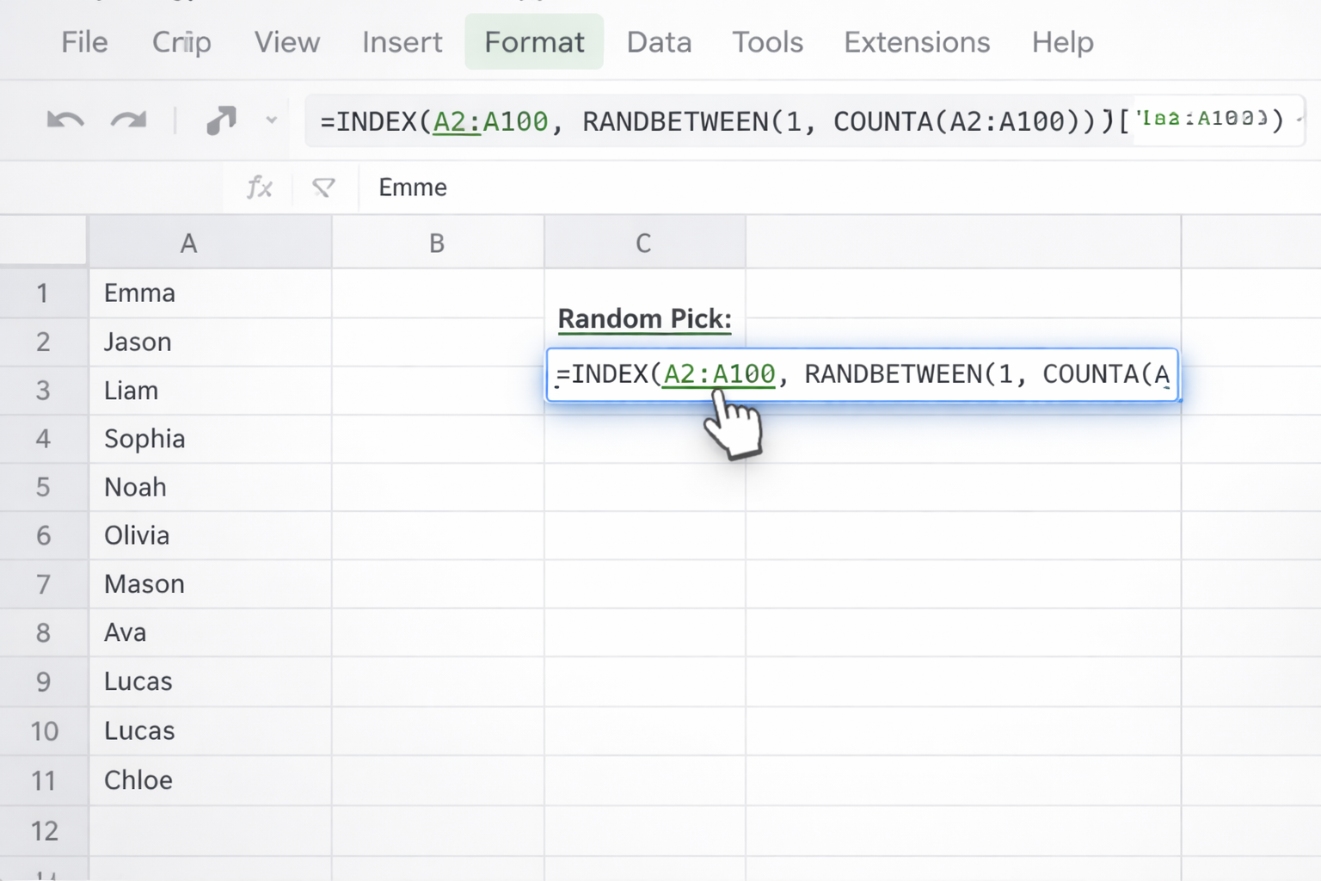The height and width of the screenshot is (881, 1321).
Task: Select row 7 header
Action: [x=43, y=584]
